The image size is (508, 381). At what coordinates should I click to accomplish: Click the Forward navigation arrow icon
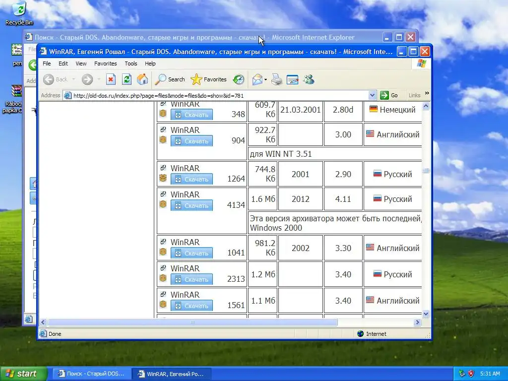(87, 79)
